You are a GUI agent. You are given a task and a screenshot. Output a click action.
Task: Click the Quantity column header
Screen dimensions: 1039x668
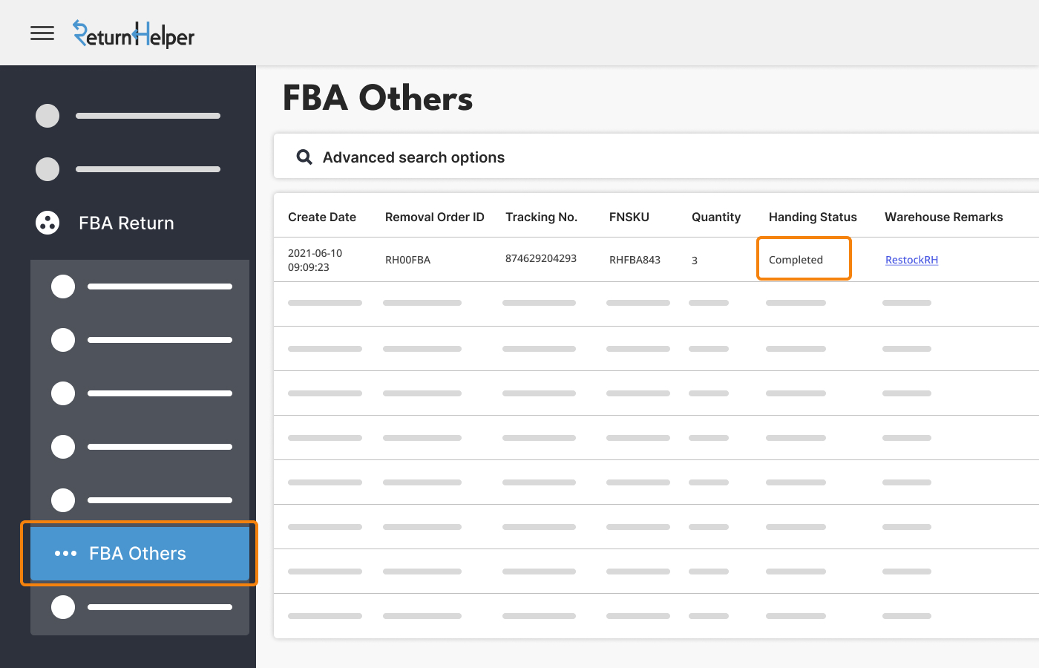716,217
